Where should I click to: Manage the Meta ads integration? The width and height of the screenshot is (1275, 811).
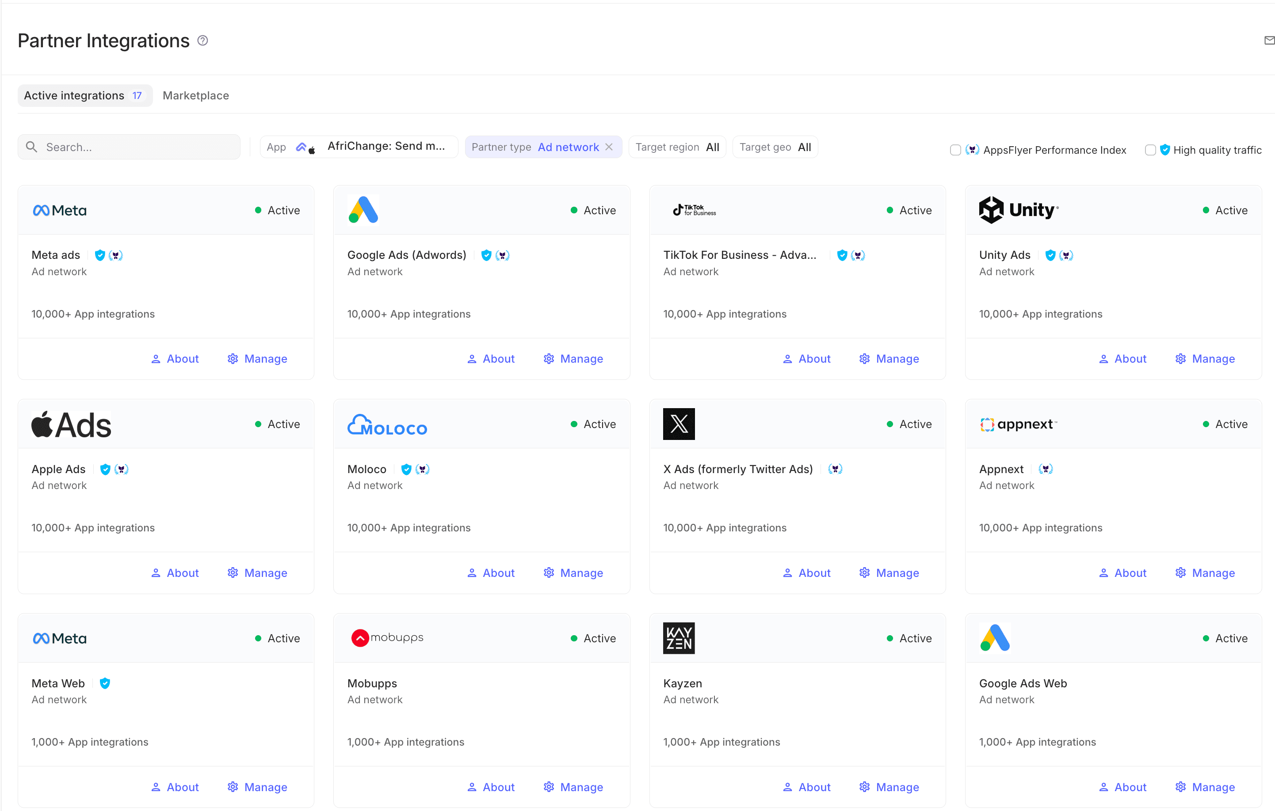click(257, 359)
